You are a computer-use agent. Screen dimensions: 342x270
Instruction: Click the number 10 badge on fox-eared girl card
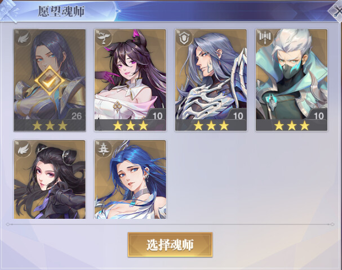click(157, 116)
